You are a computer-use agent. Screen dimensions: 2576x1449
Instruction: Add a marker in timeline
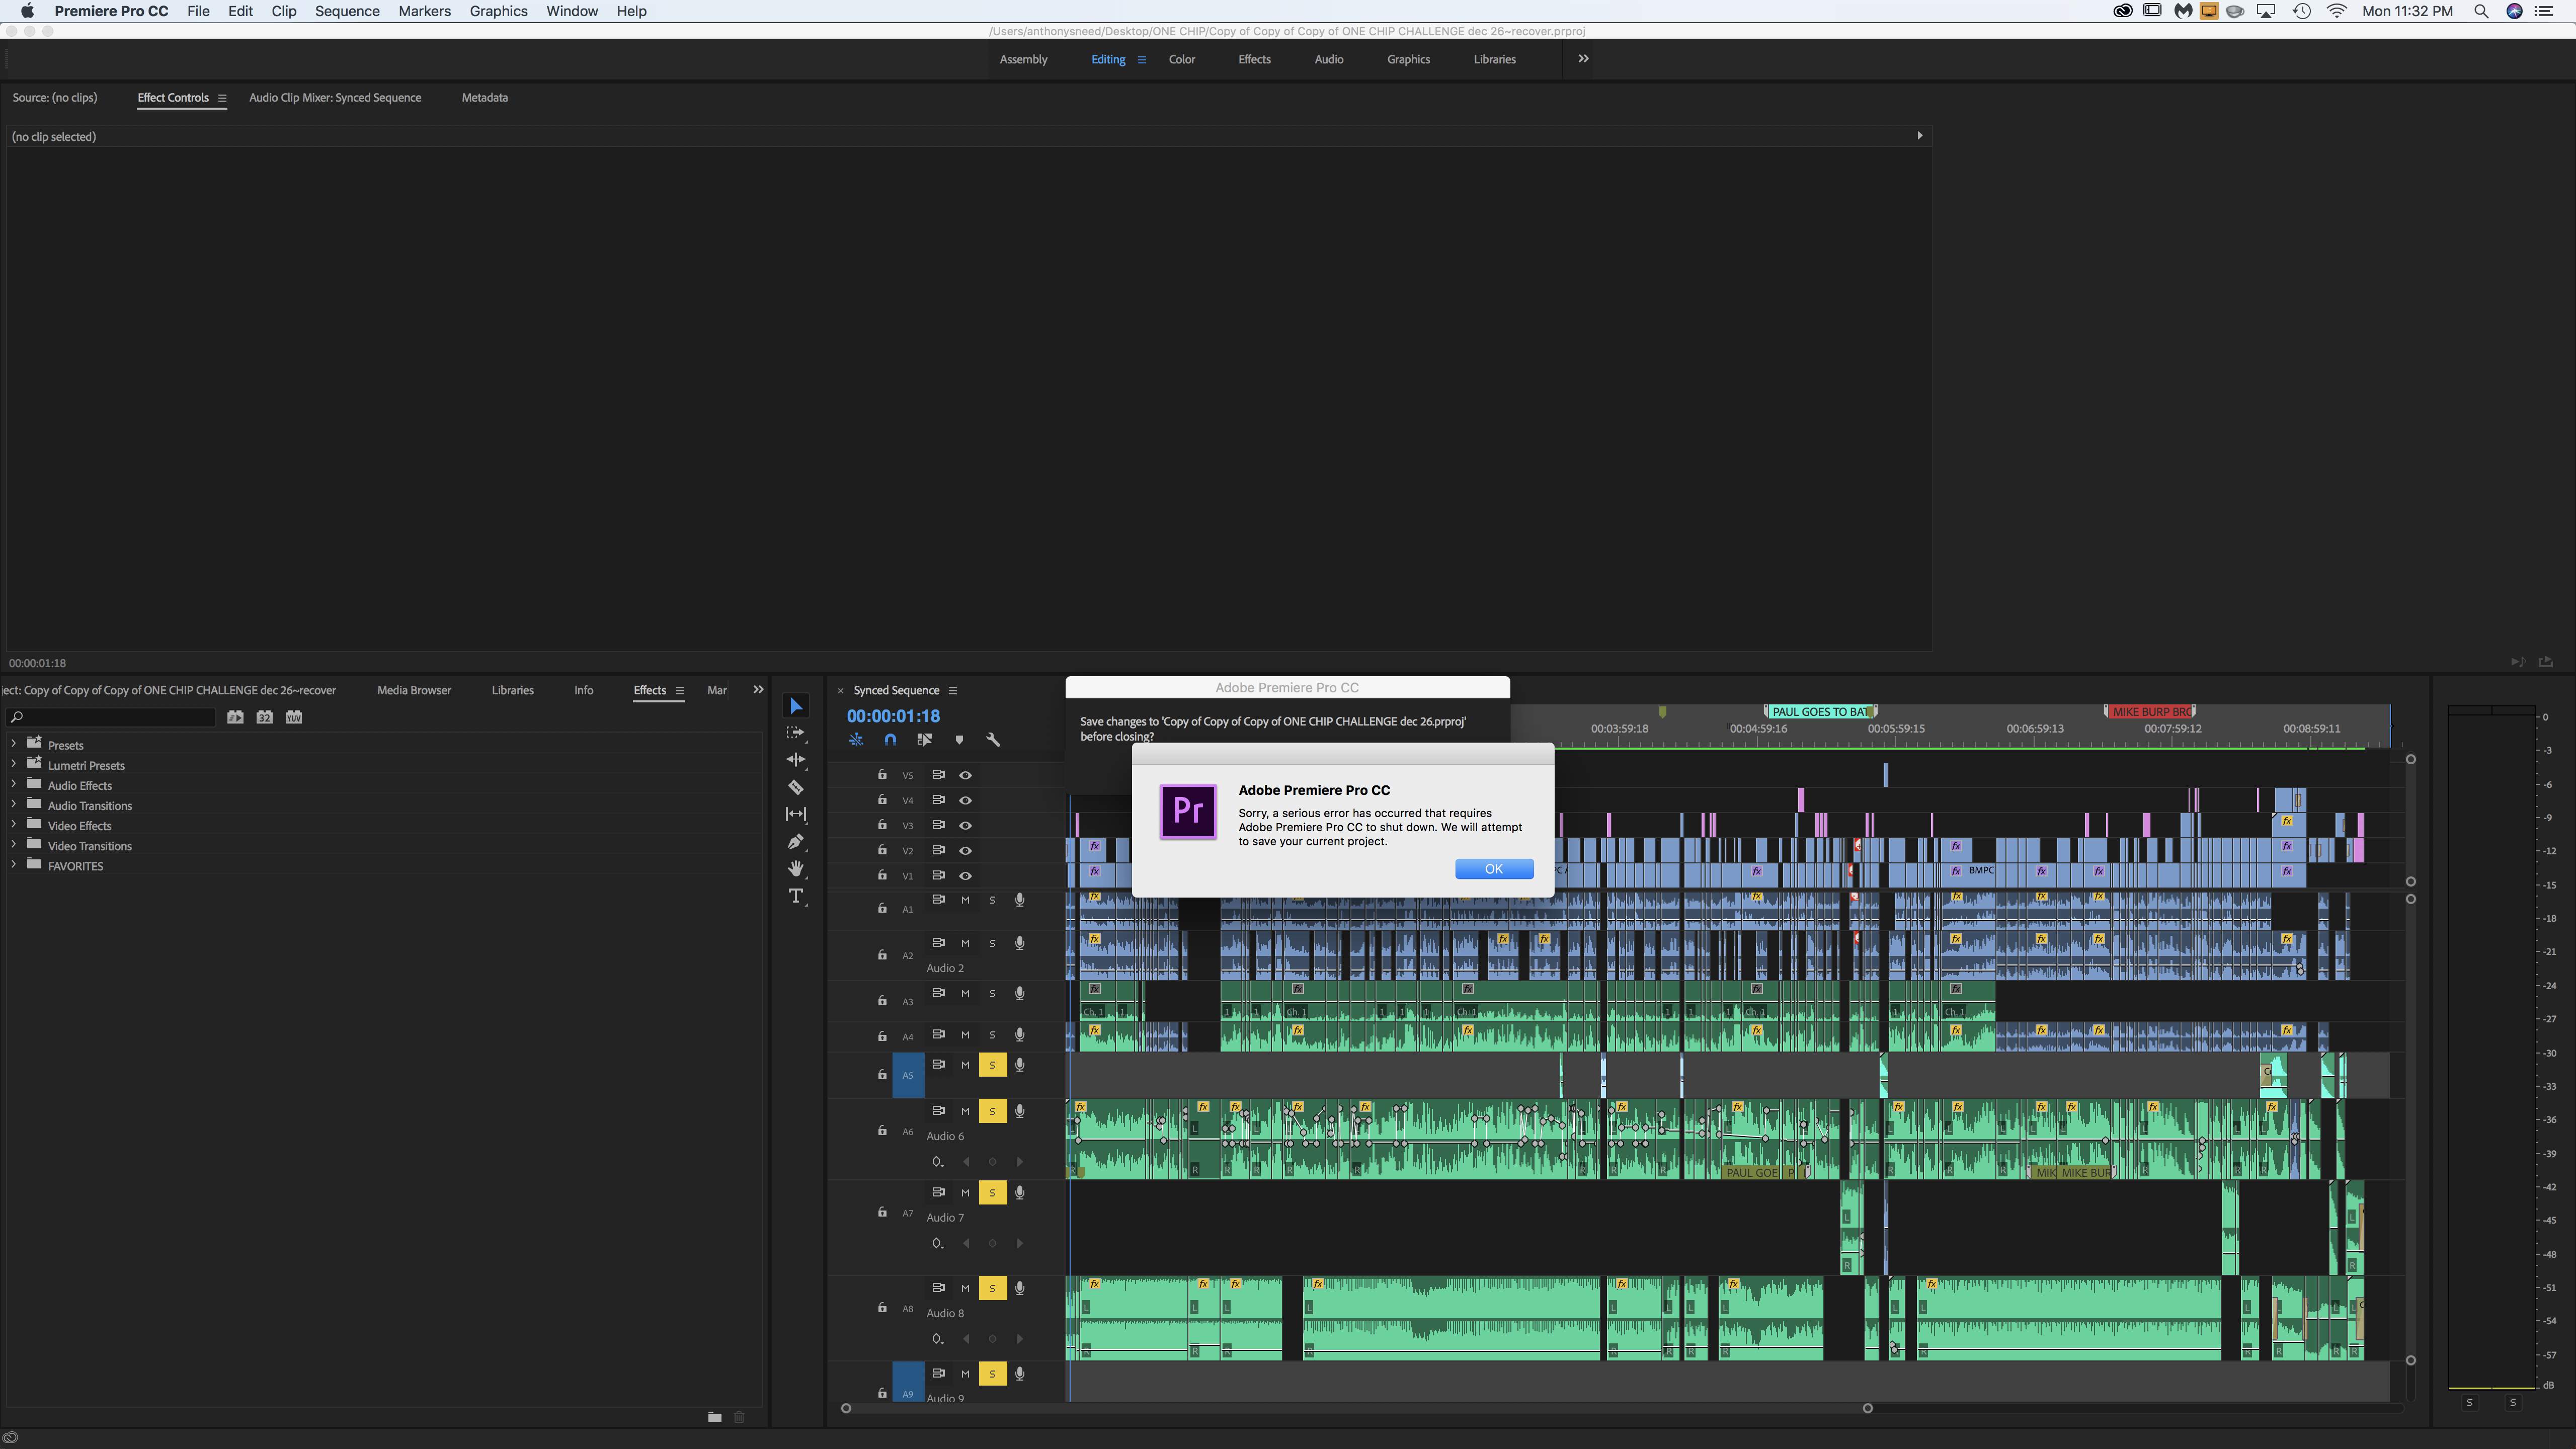(959, 740)
